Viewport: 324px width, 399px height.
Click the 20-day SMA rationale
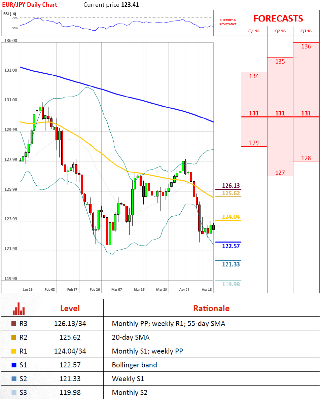131,337
